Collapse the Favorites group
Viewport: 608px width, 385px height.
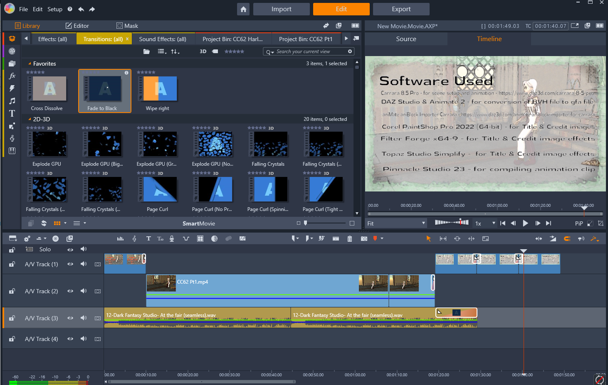pyautogui.click(x=30, y=64)
